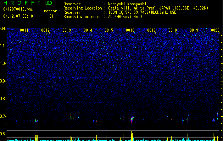Screen dimensions: 223x141
Task: Click the Receiving antenna label
Action: (x=82, y=17)
